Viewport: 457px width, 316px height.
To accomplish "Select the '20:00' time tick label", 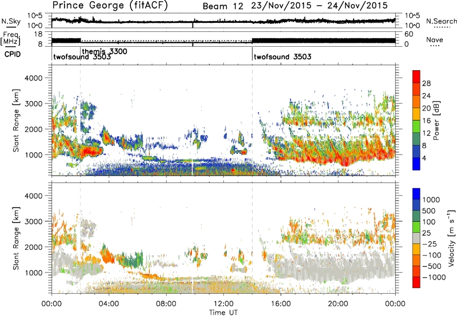I will click(x=338, y=304).
